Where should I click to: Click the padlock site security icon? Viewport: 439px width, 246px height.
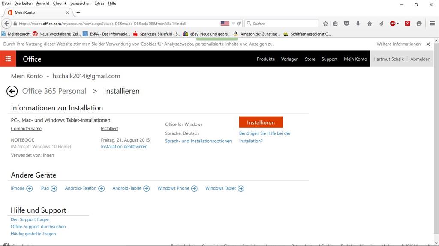tap(15, 24)
